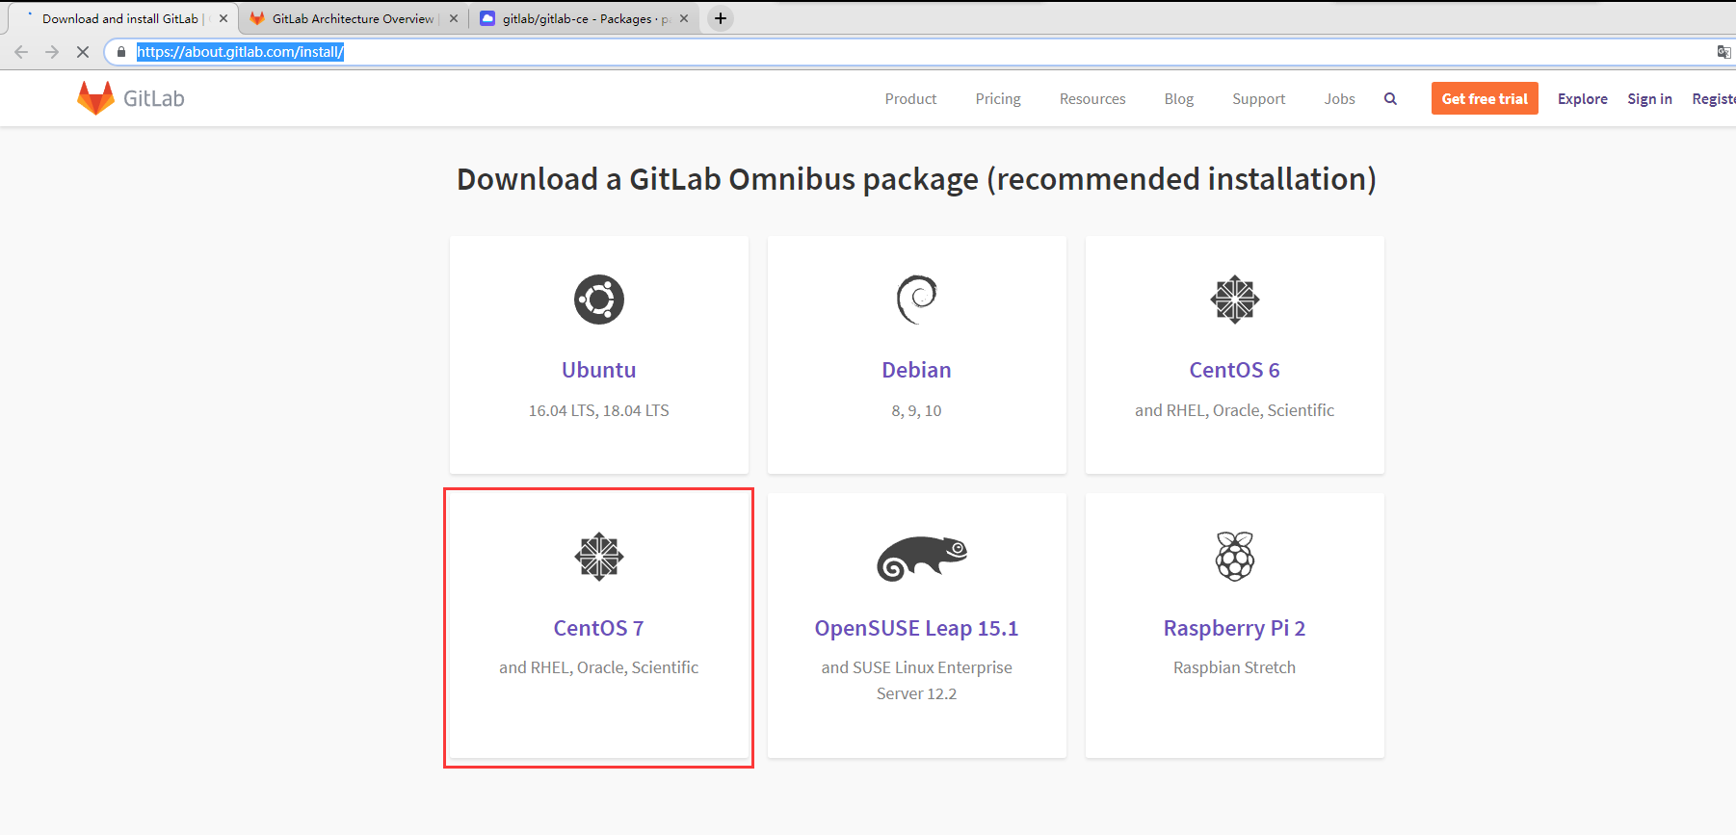Open the Support page
The height and width of the screenshot is (835, 1736).
click(1258, 98)
